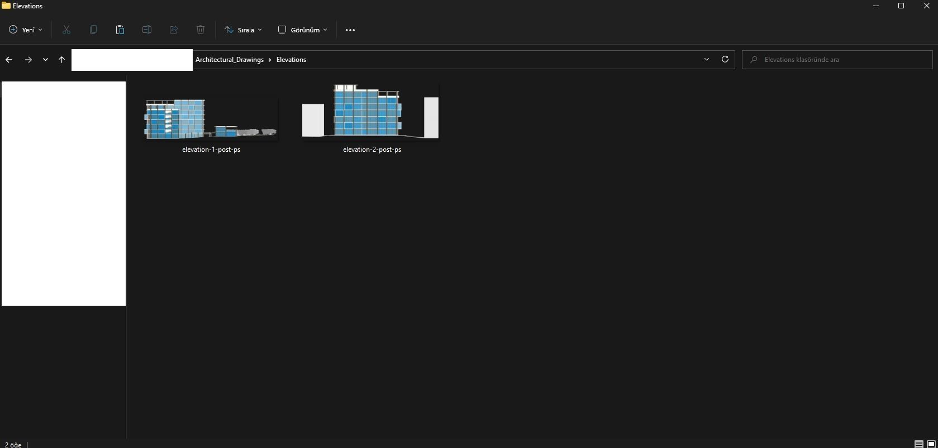The width and height of the screenshot is (938, 448).
Task: Click the Cut scissors icon
Action: pos(66,30)
